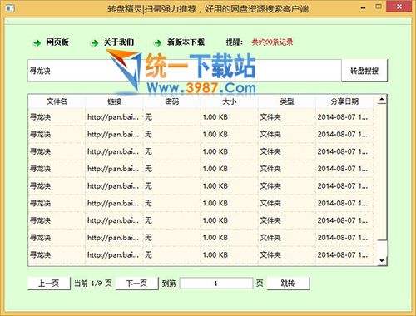
Task: Sort by the 密码 column header
Action: (171, 101)
